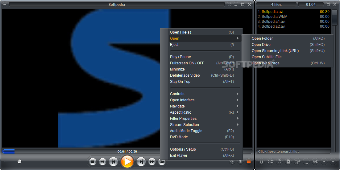Click the fullscreen arrows icon in title bar
Screen dimensions: 340x170
click(229, 4)
